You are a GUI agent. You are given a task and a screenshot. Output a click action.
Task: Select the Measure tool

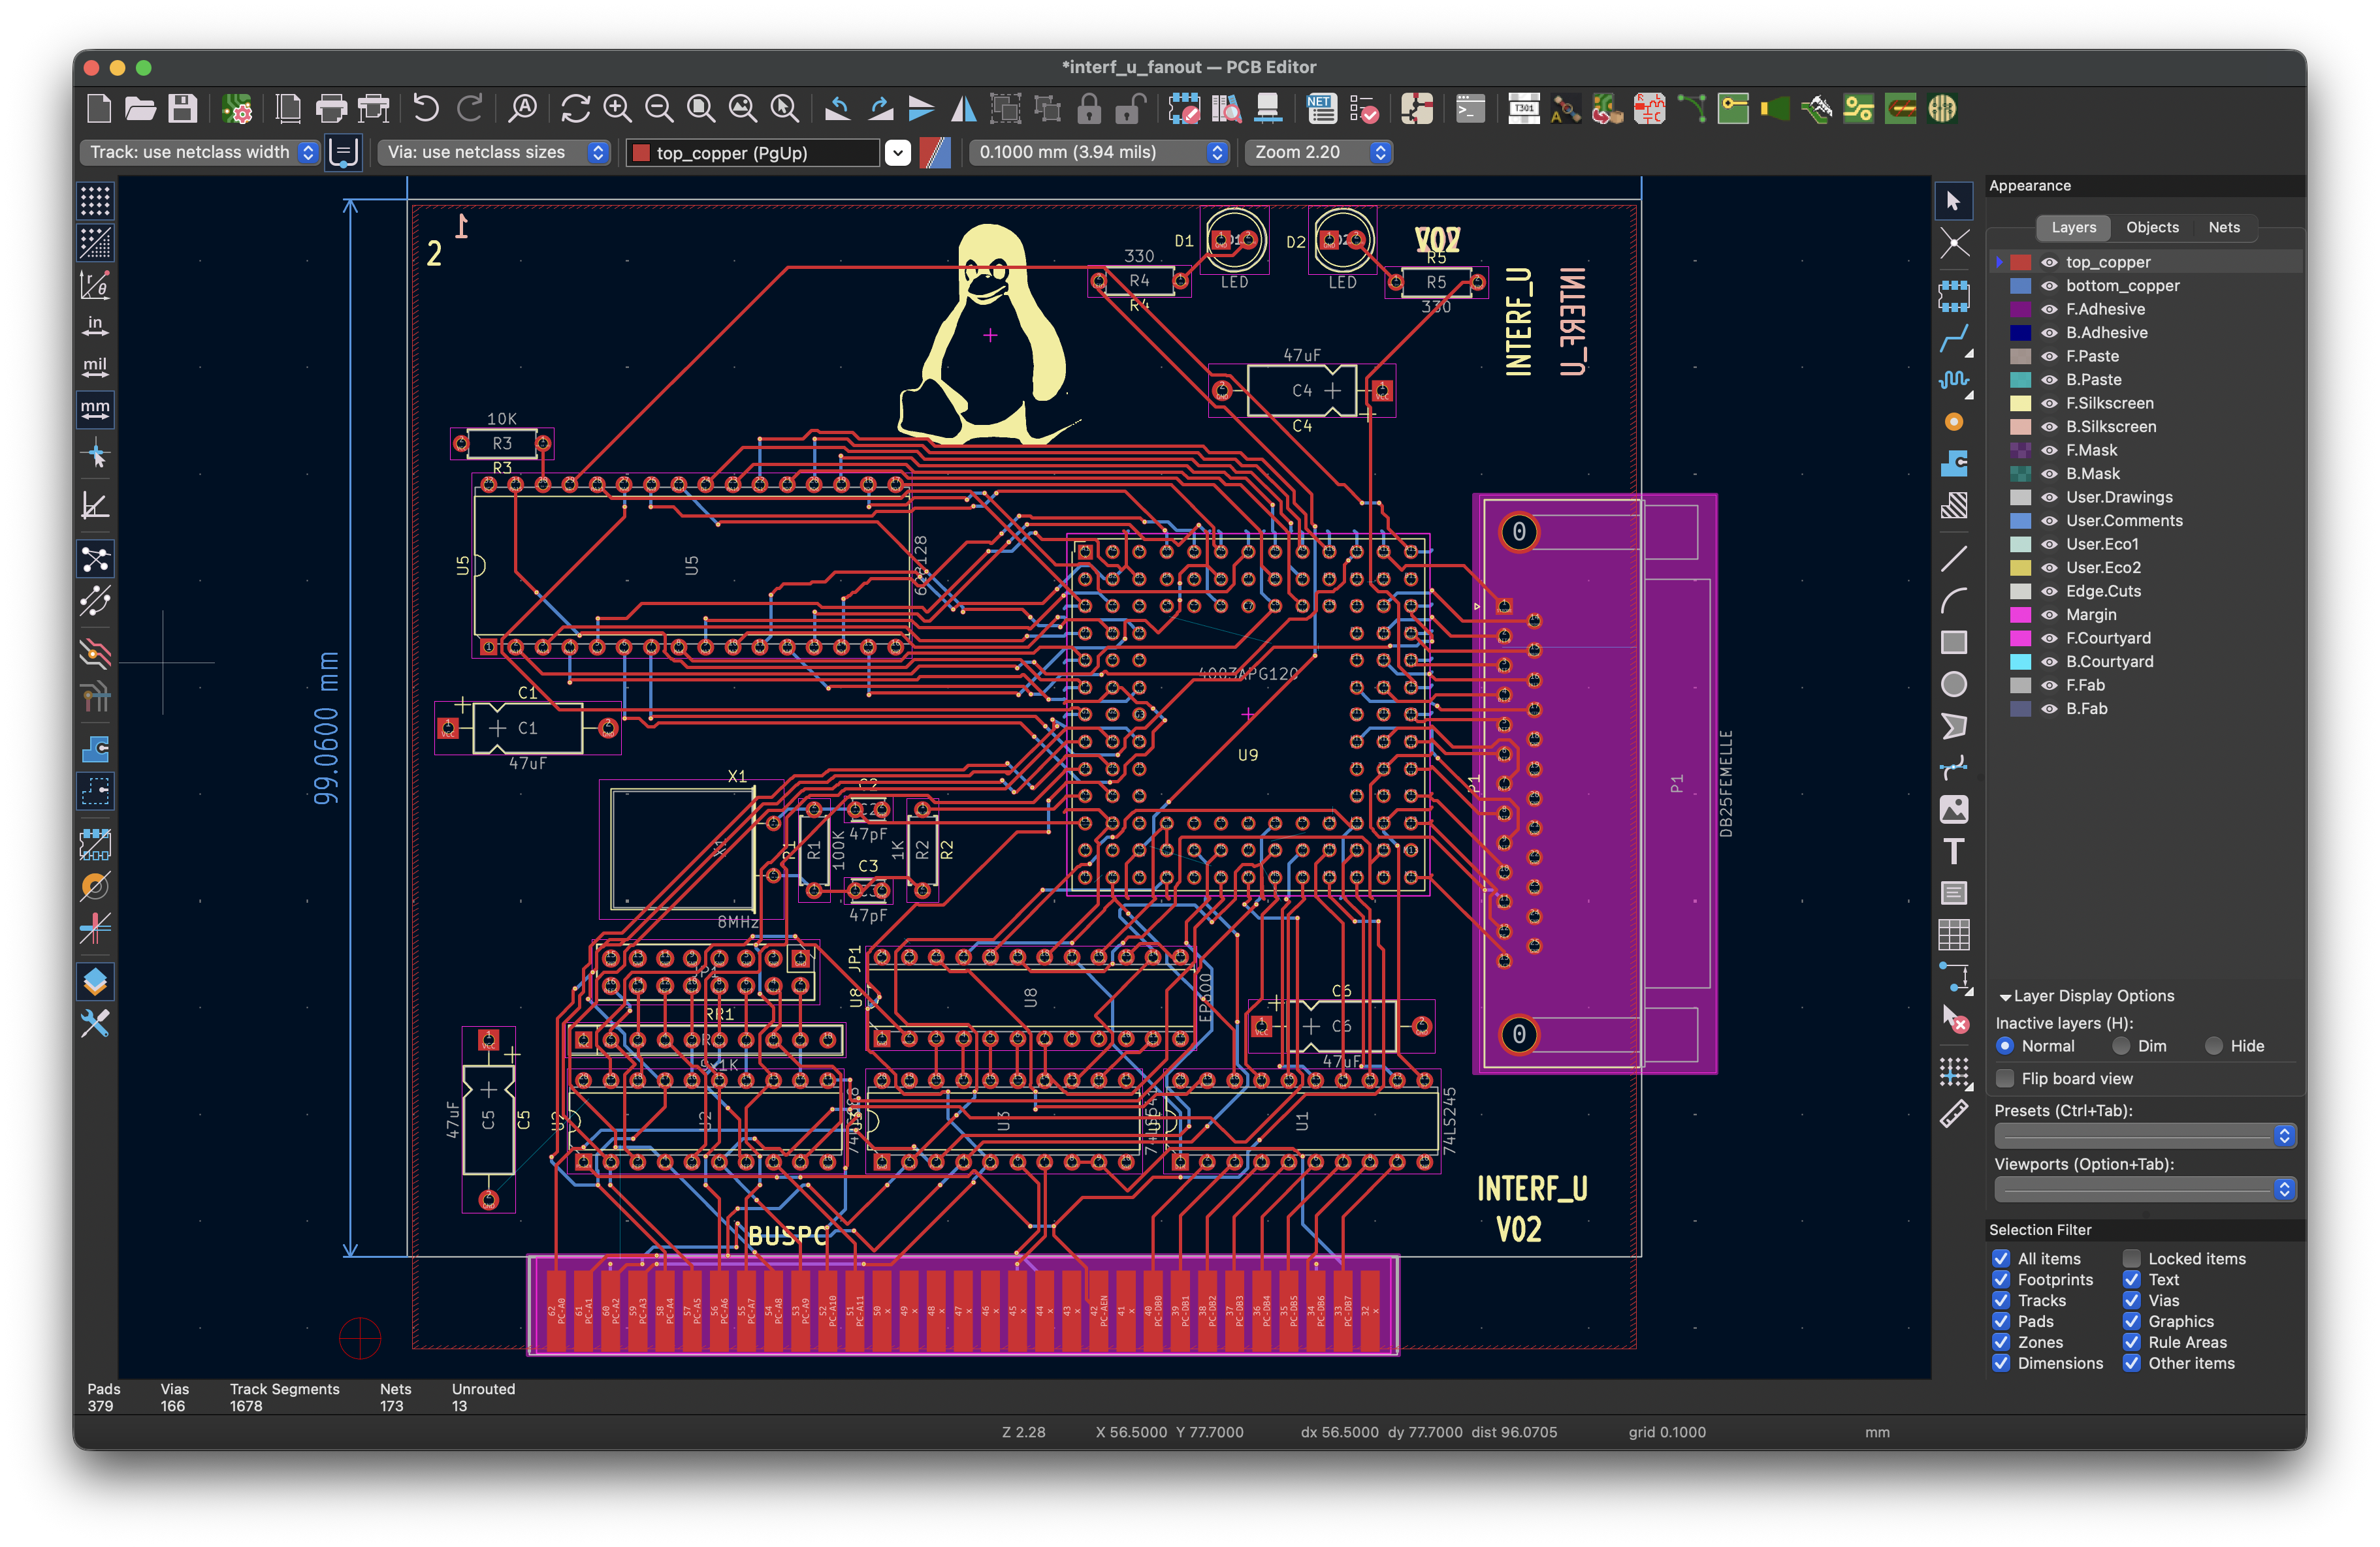click(x=1955, y=1114)
